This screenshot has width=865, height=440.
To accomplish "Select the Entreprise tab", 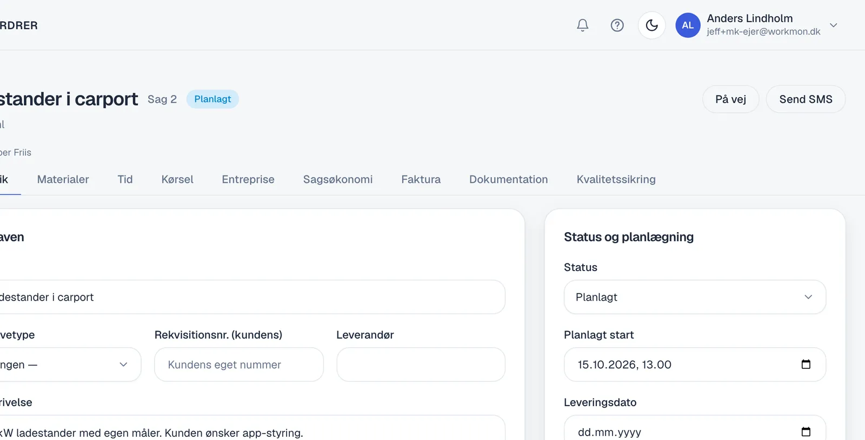I will pos(248,179).
